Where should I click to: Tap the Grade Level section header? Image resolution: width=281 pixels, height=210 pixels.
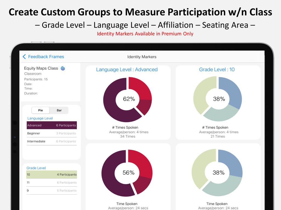tap(36, 168)
